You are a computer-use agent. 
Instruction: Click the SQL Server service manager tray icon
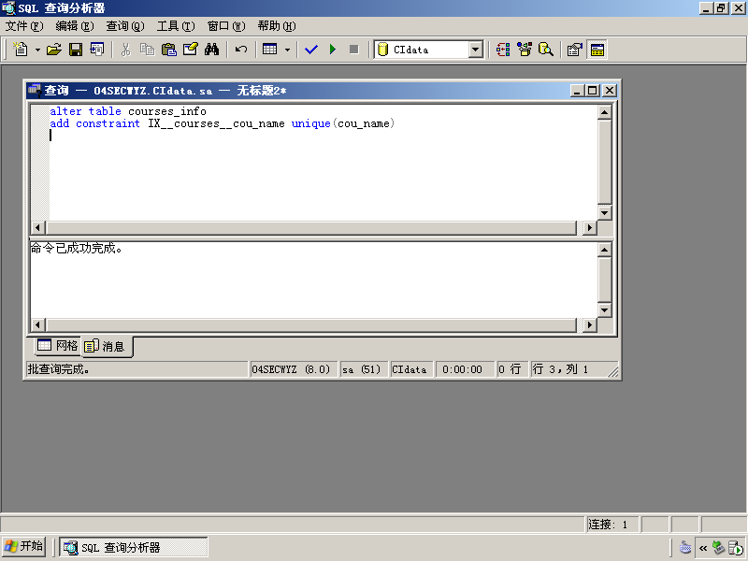tap(735, 547)
